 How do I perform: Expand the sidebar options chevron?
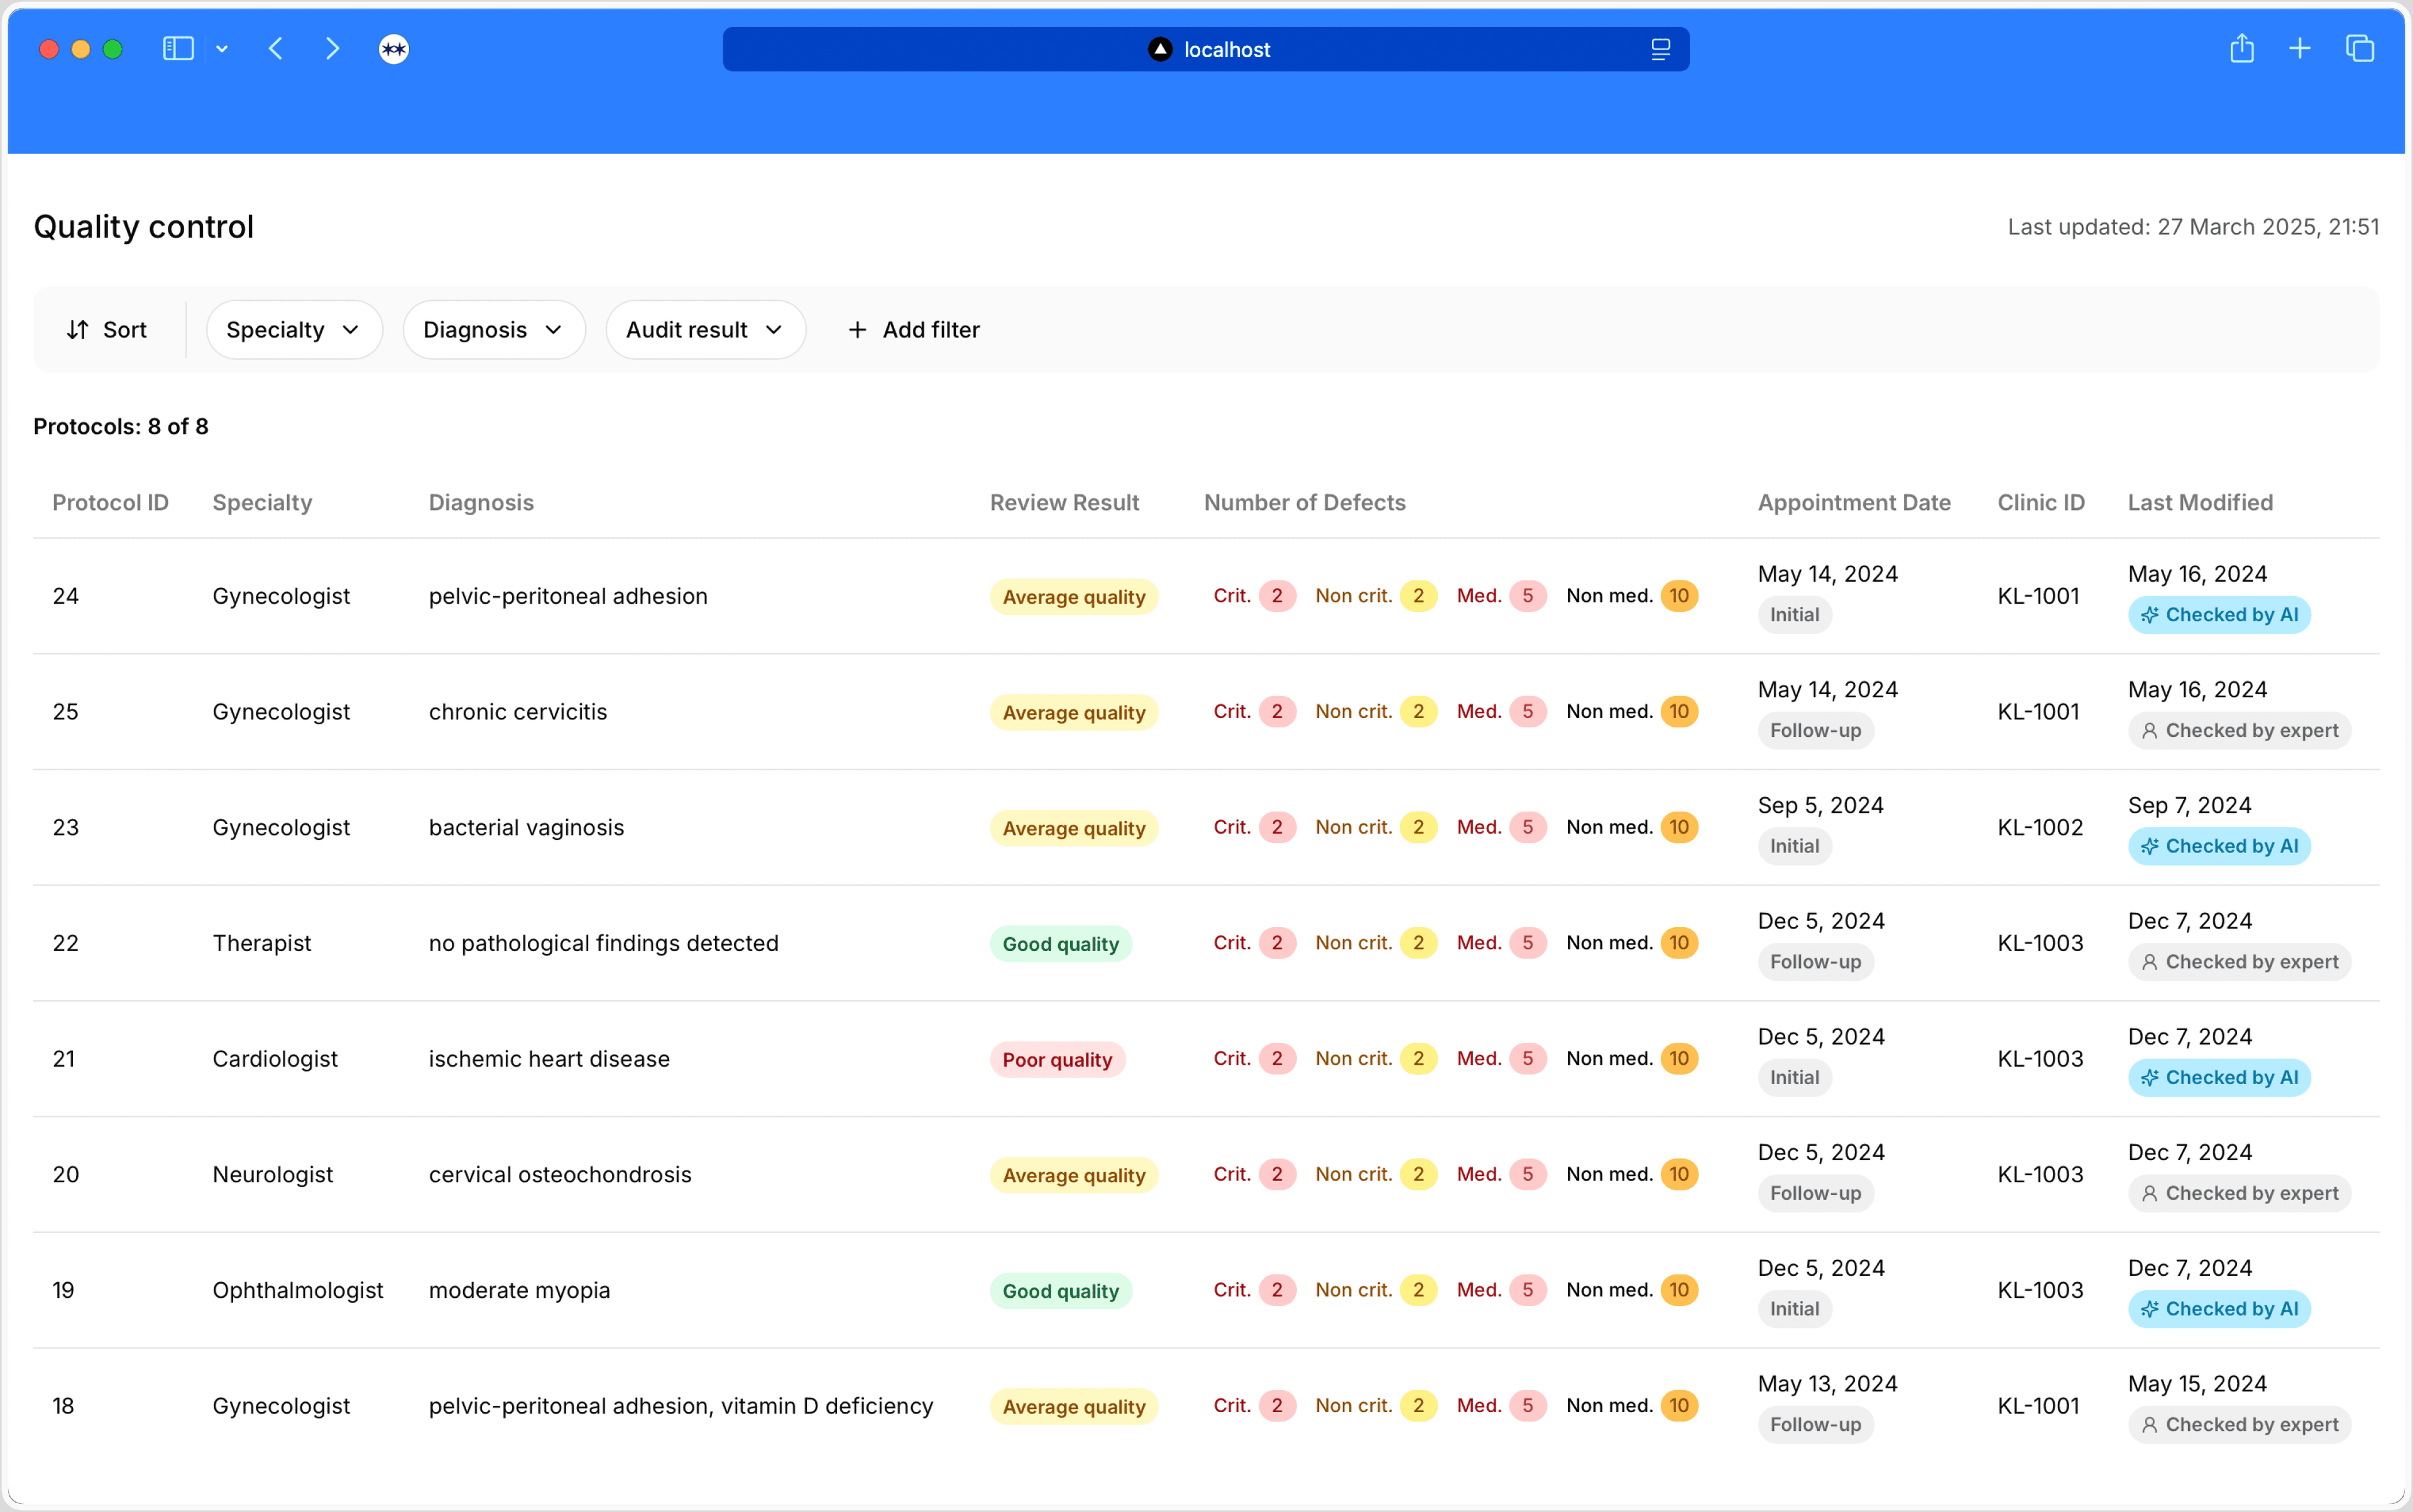tap(222, 49)
